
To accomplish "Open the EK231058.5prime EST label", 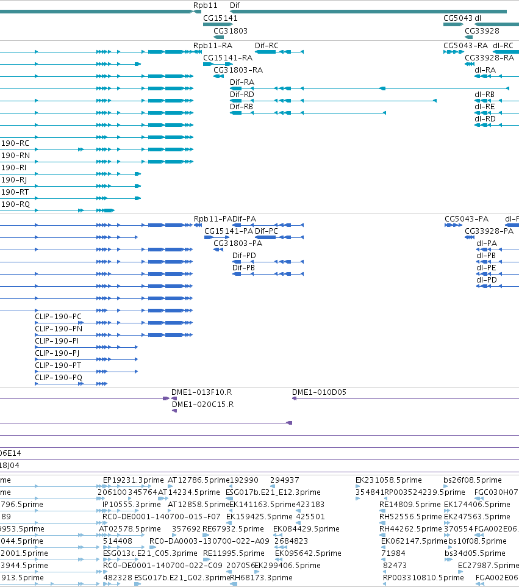I will click(x=388, y=480).
